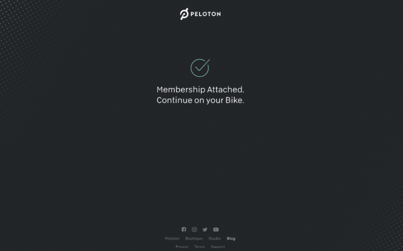Screen dimensions: 403x251
Task: Click the Peloton logo symbol in the header
Action: (184, 14)
